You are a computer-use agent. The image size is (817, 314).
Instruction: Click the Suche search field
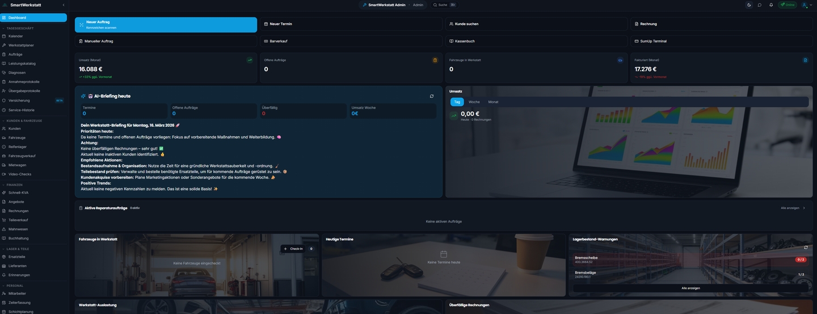444,5
